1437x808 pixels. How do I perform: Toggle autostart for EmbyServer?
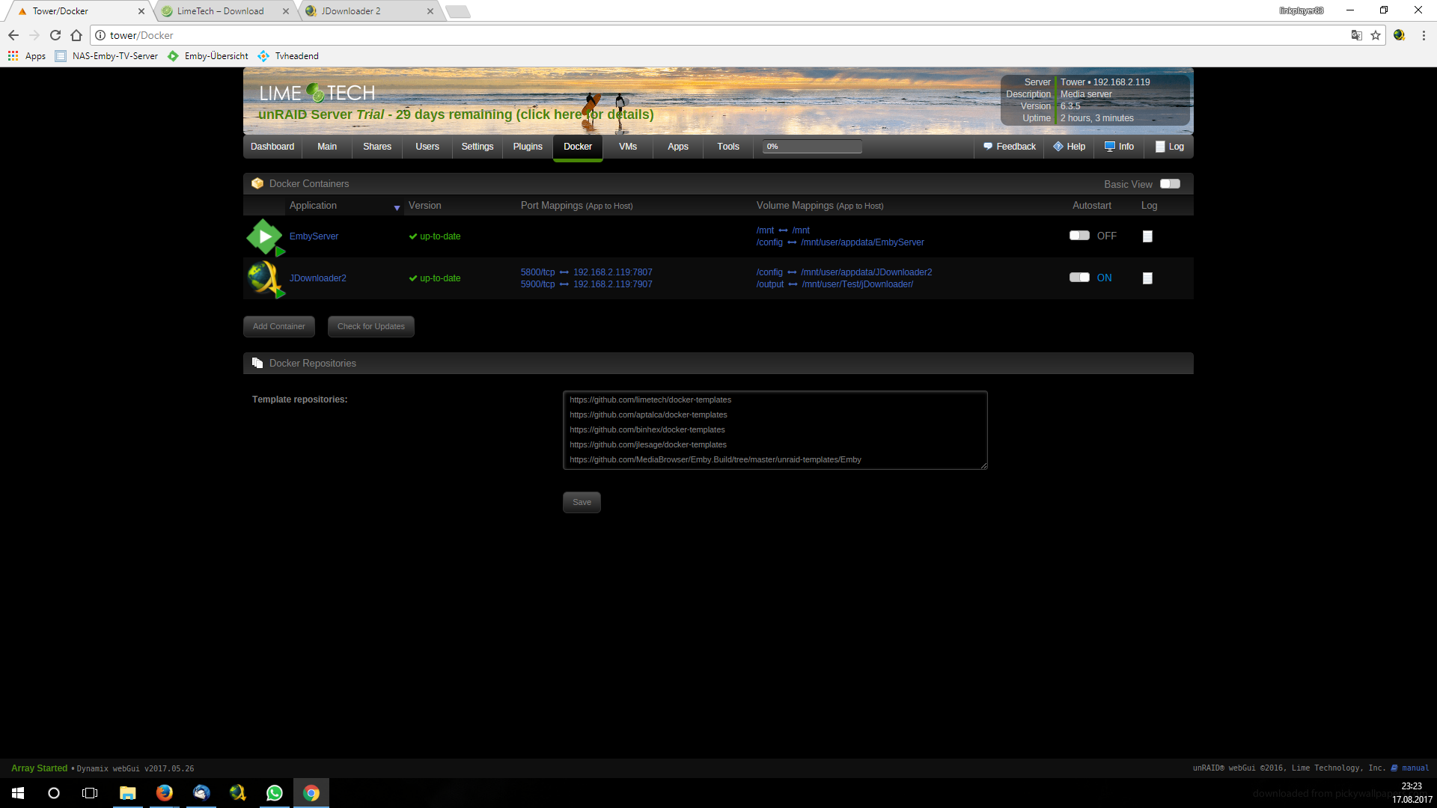1079,236
